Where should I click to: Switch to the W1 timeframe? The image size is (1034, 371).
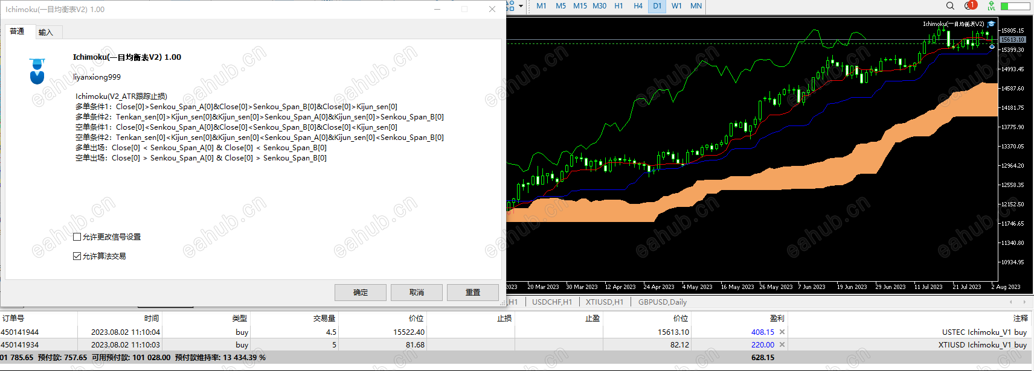[676, 6]
